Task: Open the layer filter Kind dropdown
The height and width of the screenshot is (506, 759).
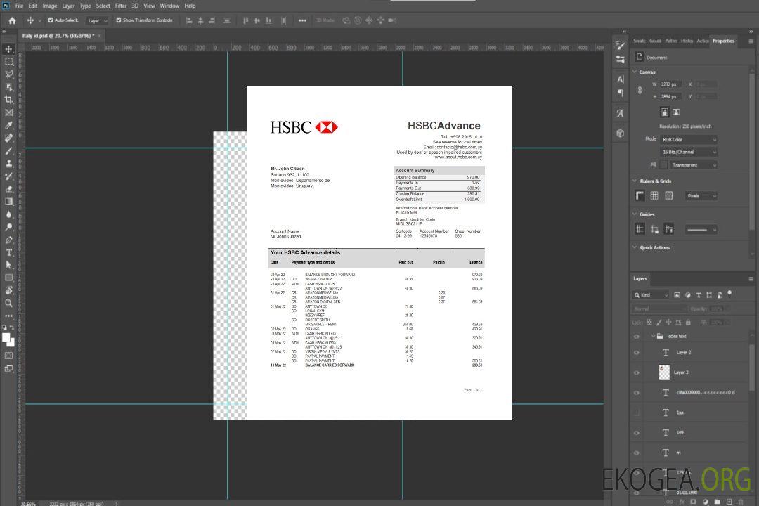Action: 650,295
